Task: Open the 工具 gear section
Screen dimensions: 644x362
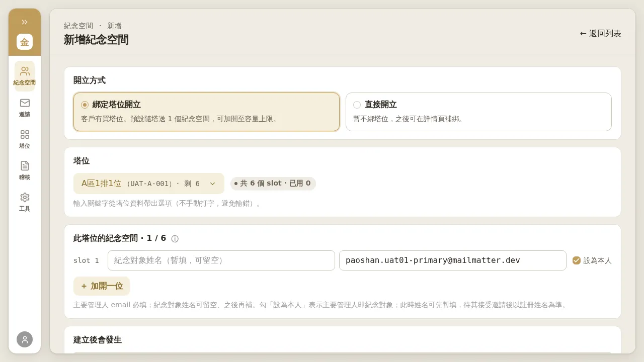Action: pos(25,202)
